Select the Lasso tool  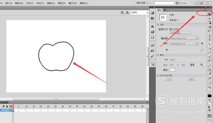(209, 31)
